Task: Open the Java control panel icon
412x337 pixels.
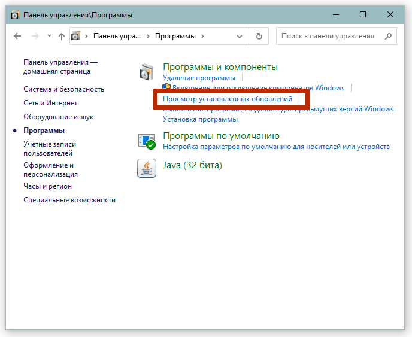Action: [147, 169]
